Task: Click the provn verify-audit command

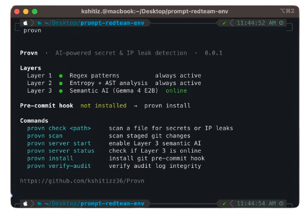Action: [59, 166]
